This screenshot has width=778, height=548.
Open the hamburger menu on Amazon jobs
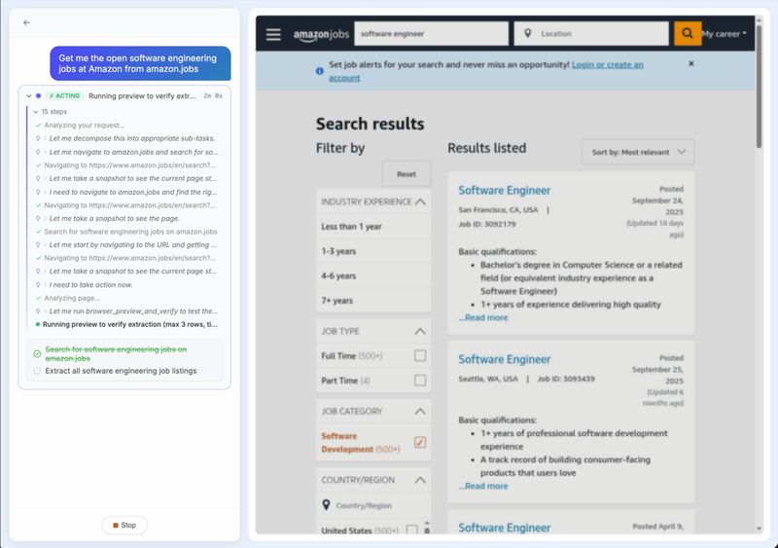273,34
